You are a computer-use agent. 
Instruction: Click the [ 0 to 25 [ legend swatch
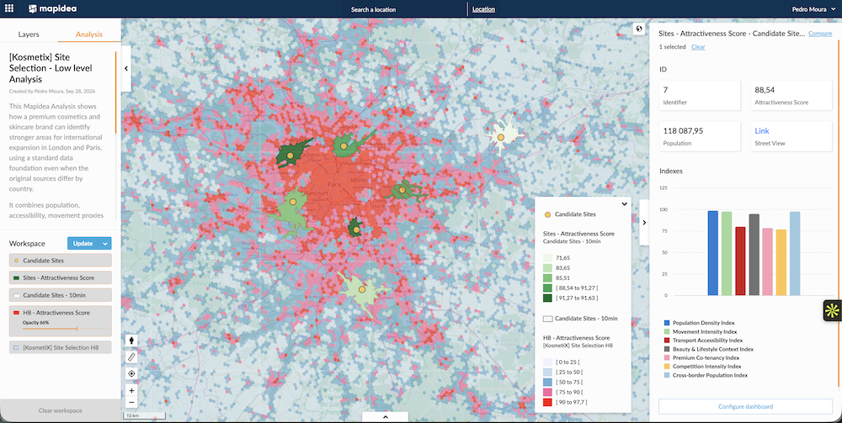(548, 362)
